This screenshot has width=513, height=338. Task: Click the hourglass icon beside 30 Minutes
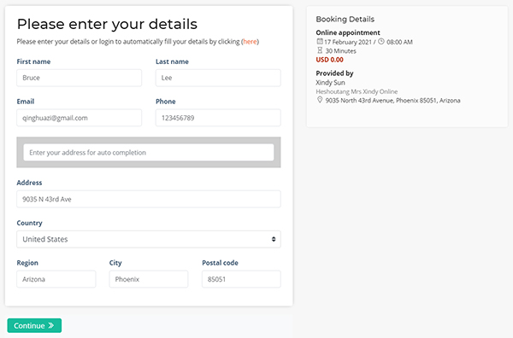click(320, 50)
